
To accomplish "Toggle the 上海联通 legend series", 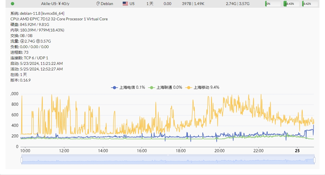I will point(165,87).
